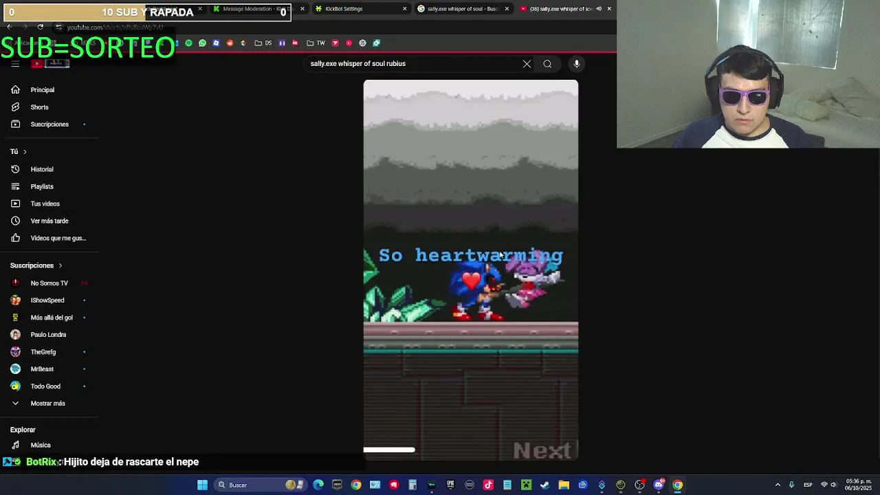Clear the YouTube search box text
Viewport: 880px width, 495px height.
point(527,64)
